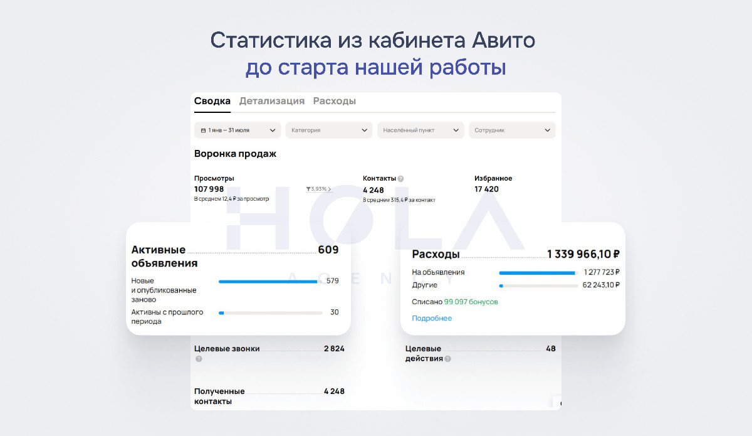Click the Новые и опубликованные заново label
The image size is (752, 436).
point(164,290)
